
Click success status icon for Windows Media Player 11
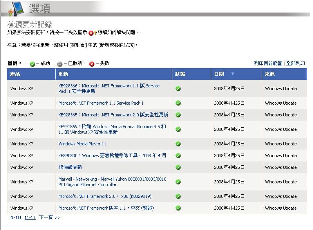[178, 144]
